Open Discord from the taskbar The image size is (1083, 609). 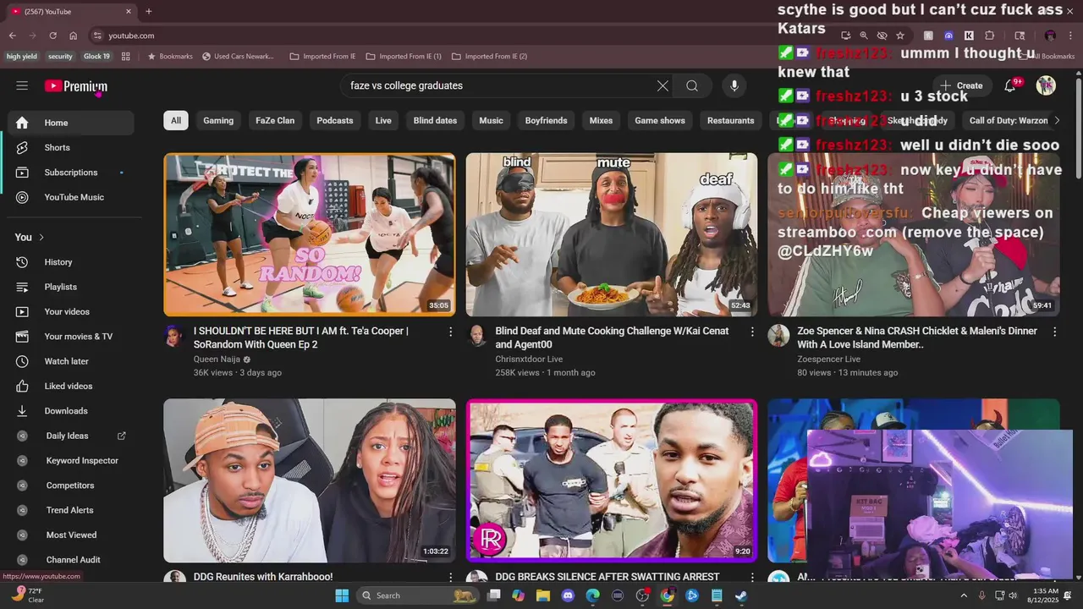(568, 595)
